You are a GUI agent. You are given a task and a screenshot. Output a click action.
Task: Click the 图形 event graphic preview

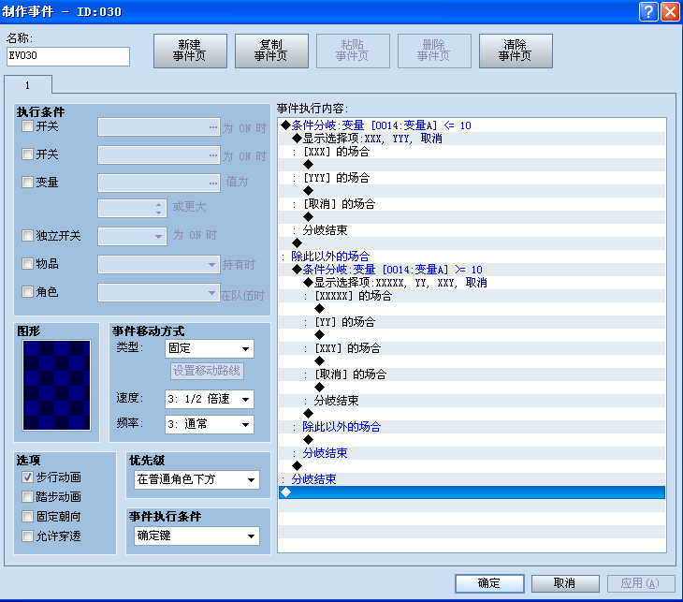click(57, 386)
